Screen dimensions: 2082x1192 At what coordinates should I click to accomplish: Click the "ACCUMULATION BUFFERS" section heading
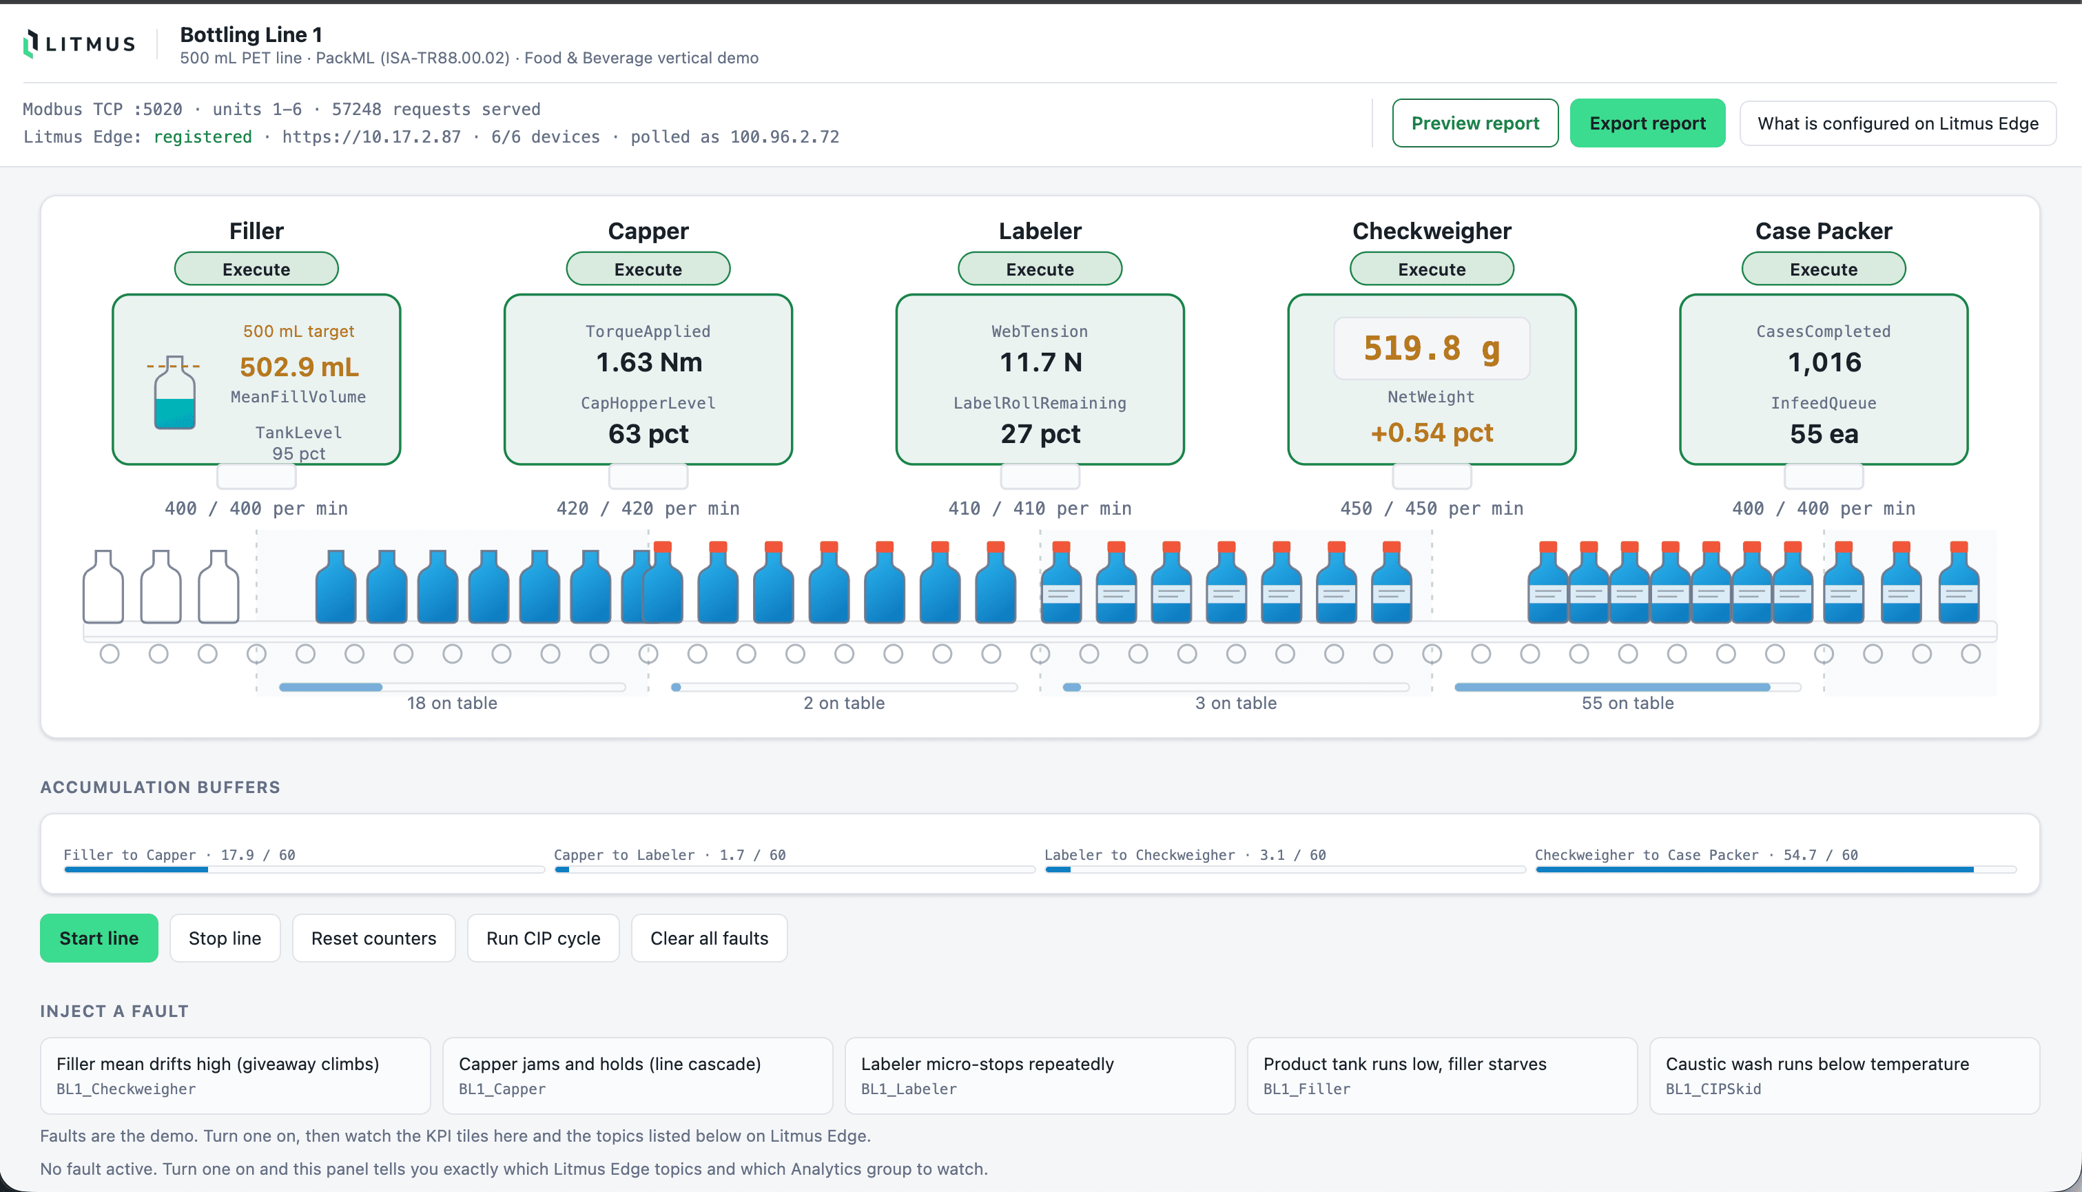(161, 787)
